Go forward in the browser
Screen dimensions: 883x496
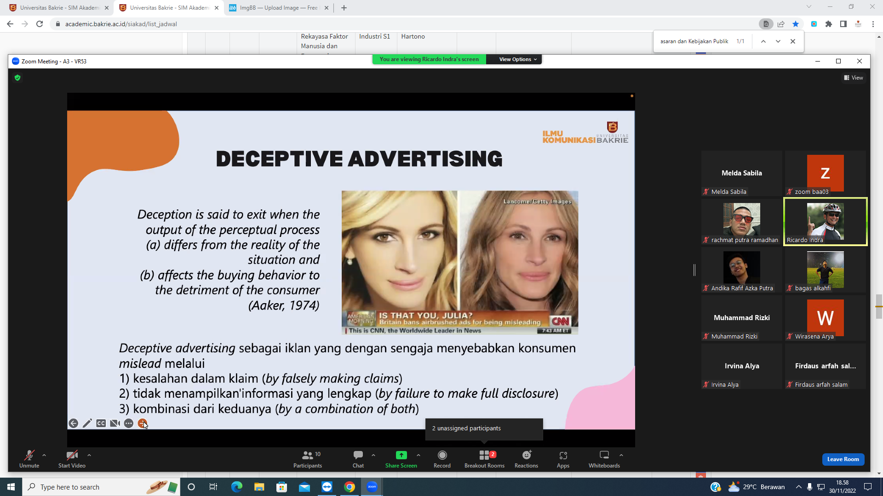click(25, 24)
